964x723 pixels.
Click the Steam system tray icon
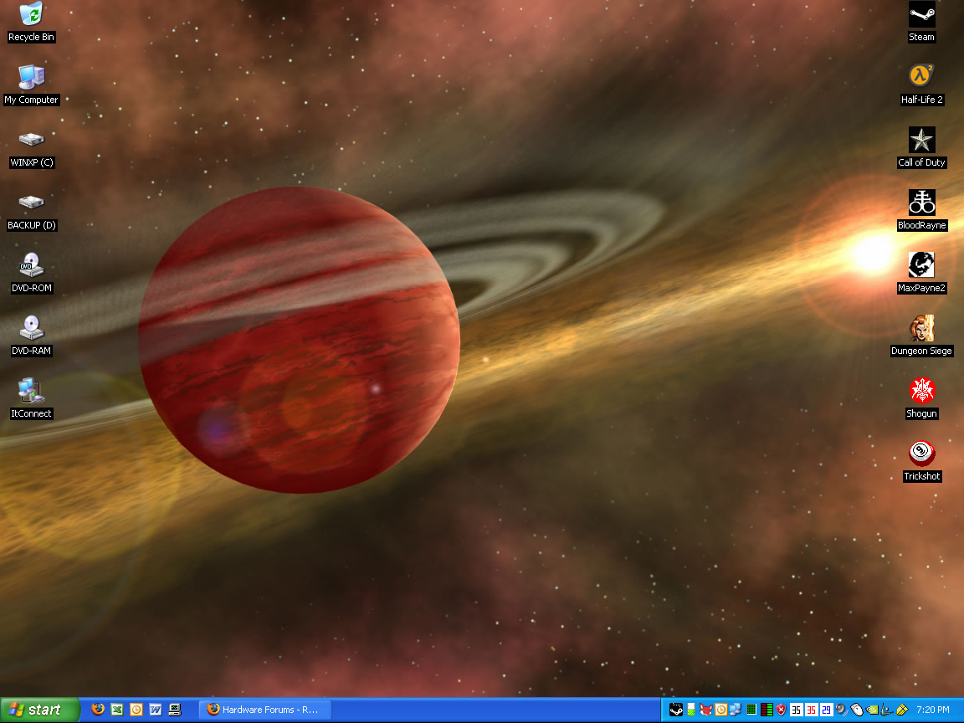click(675, 710)
